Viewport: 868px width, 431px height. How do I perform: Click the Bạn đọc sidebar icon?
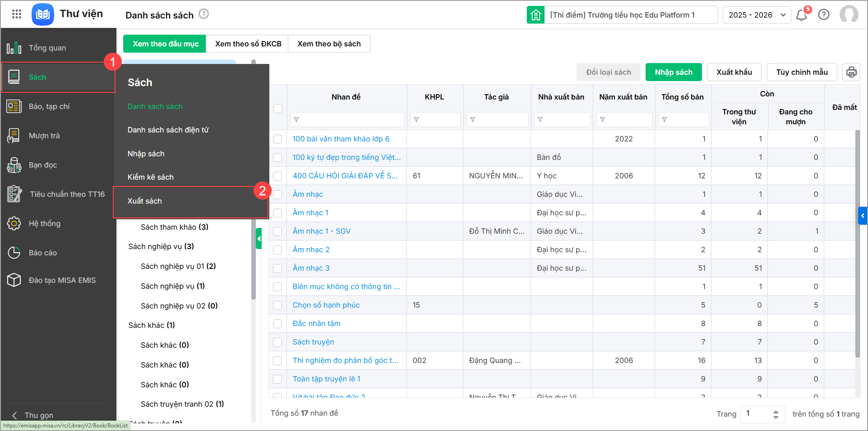pos(14,165)
